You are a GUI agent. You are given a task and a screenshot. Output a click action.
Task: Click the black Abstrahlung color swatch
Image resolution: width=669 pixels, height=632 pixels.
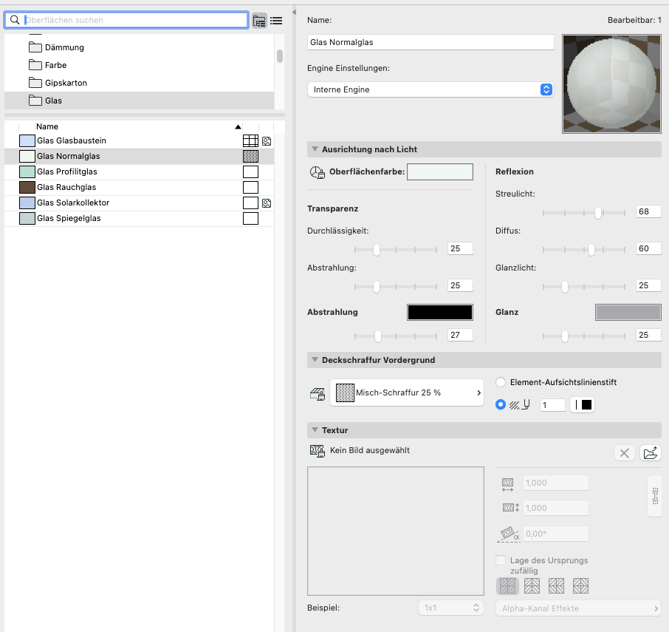pyautogui.click(x=439, y=312)
